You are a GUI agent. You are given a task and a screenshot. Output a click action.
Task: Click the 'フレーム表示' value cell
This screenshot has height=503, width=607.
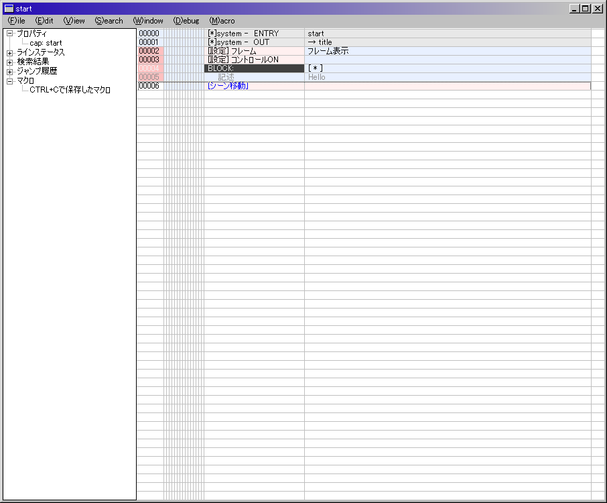point(448,51)
